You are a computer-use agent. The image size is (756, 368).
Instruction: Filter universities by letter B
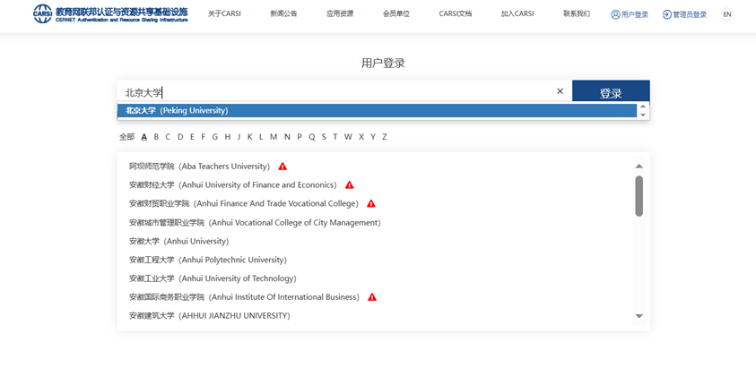pyautogui.click(x=156, y=137)
